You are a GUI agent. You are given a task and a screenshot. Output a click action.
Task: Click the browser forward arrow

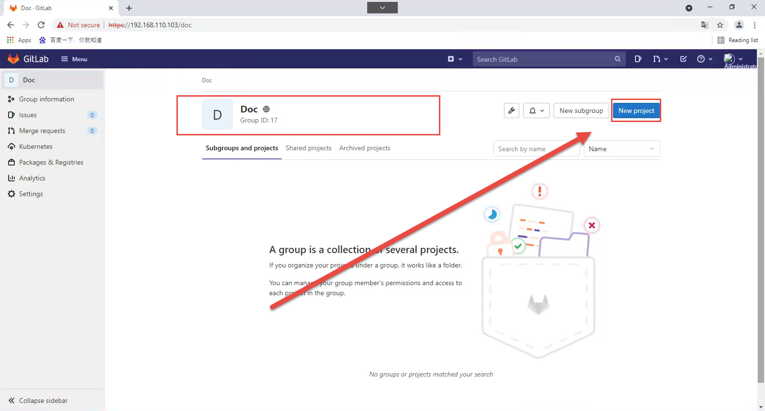tap(26, 25)
